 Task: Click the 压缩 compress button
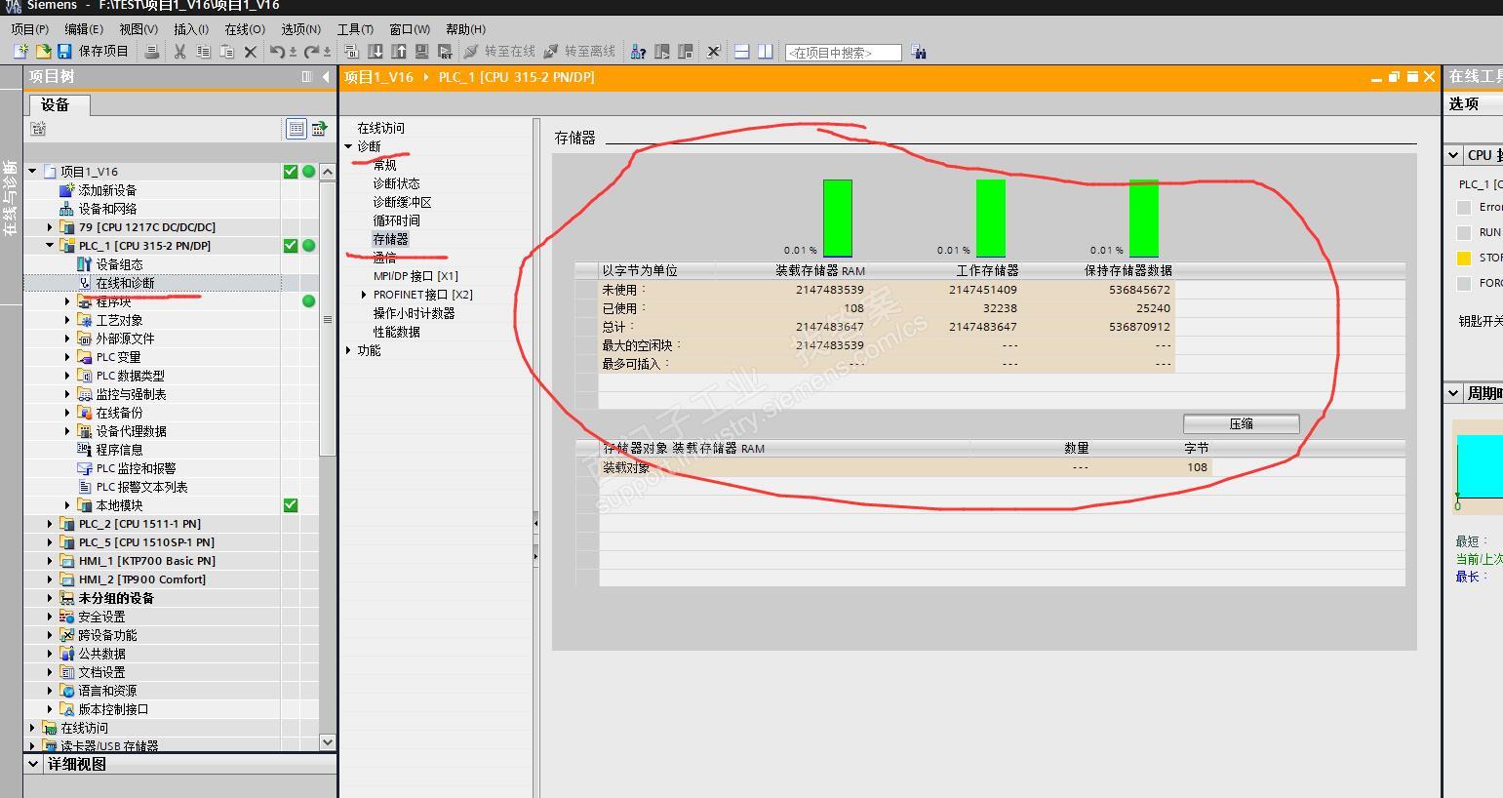(1241, 424)
